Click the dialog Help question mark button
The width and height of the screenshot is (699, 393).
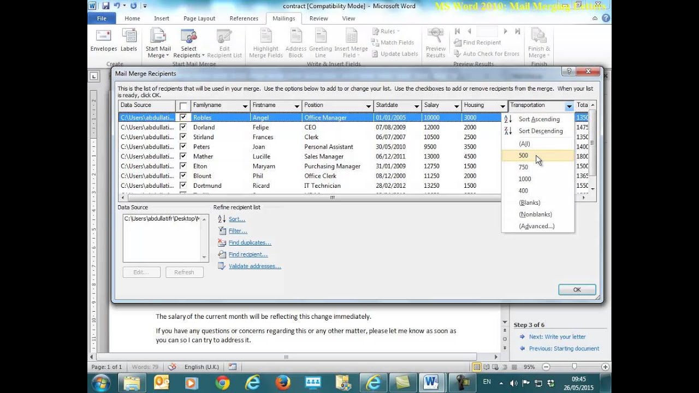tap(568, 72)
